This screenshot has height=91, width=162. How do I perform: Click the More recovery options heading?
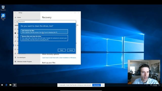51,54
